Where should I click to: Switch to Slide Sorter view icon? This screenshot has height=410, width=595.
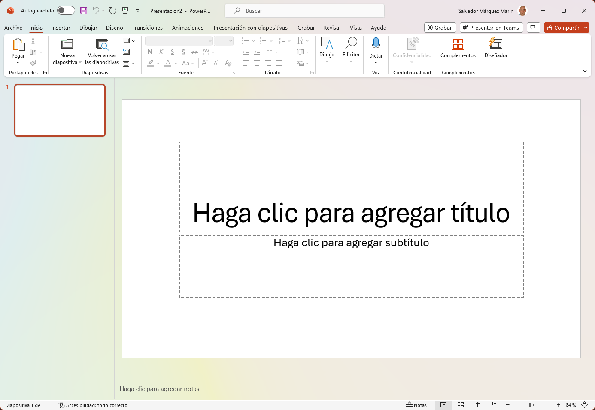tap(461, 405)
